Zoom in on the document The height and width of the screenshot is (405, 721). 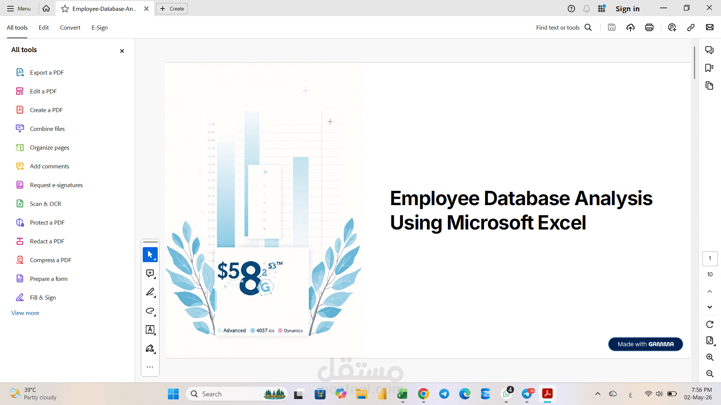tap(710, 357)
